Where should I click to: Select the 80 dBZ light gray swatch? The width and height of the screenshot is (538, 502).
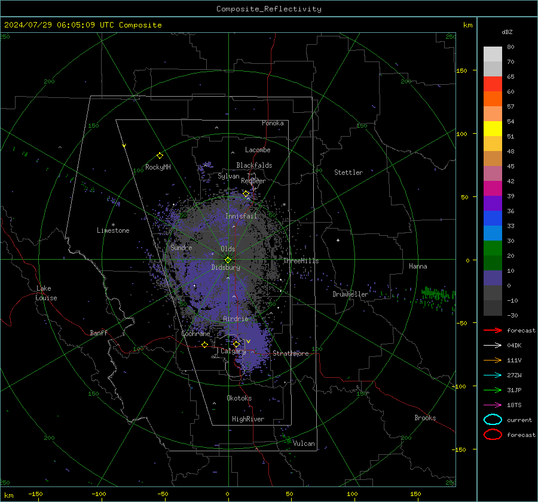[x=493, y=54]
